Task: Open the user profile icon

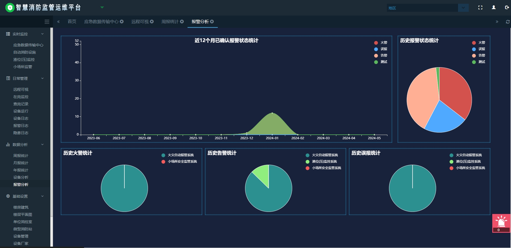Action: (x=494, y=7)
